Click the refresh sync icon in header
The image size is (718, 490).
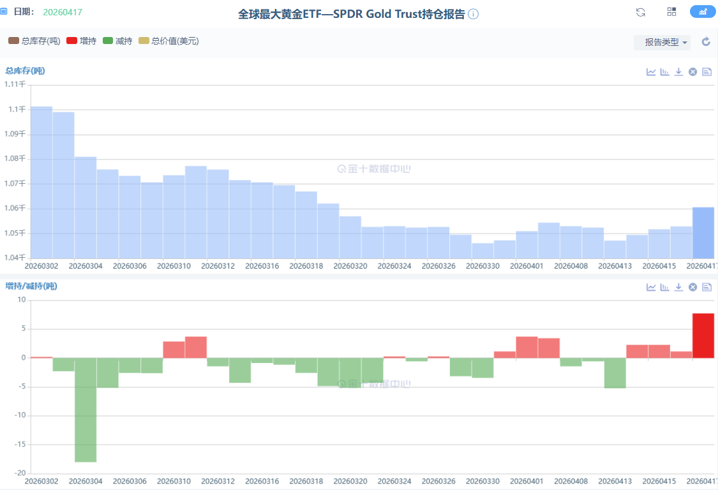641,12
